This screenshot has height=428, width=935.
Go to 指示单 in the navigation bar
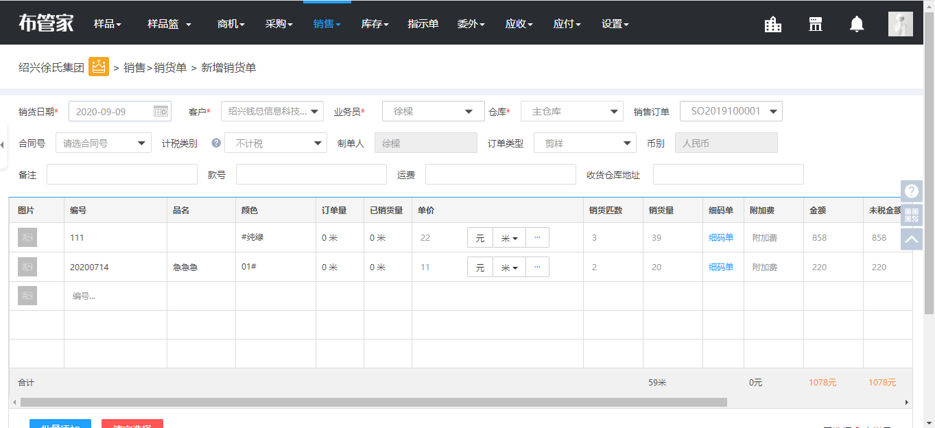[423, 24]
